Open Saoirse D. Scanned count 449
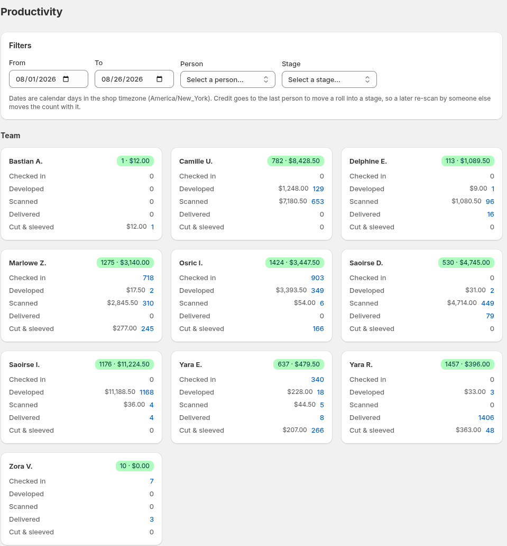The width and height of the screenshot is (507, 546). (x=487, y=303)
